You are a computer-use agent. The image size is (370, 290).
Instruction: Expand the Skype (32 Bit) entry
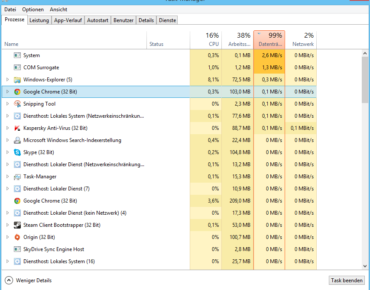7,152
